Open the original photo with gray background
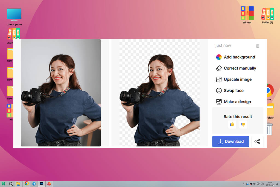The width and height of the screenshot is (280, 187). point(61,93)
